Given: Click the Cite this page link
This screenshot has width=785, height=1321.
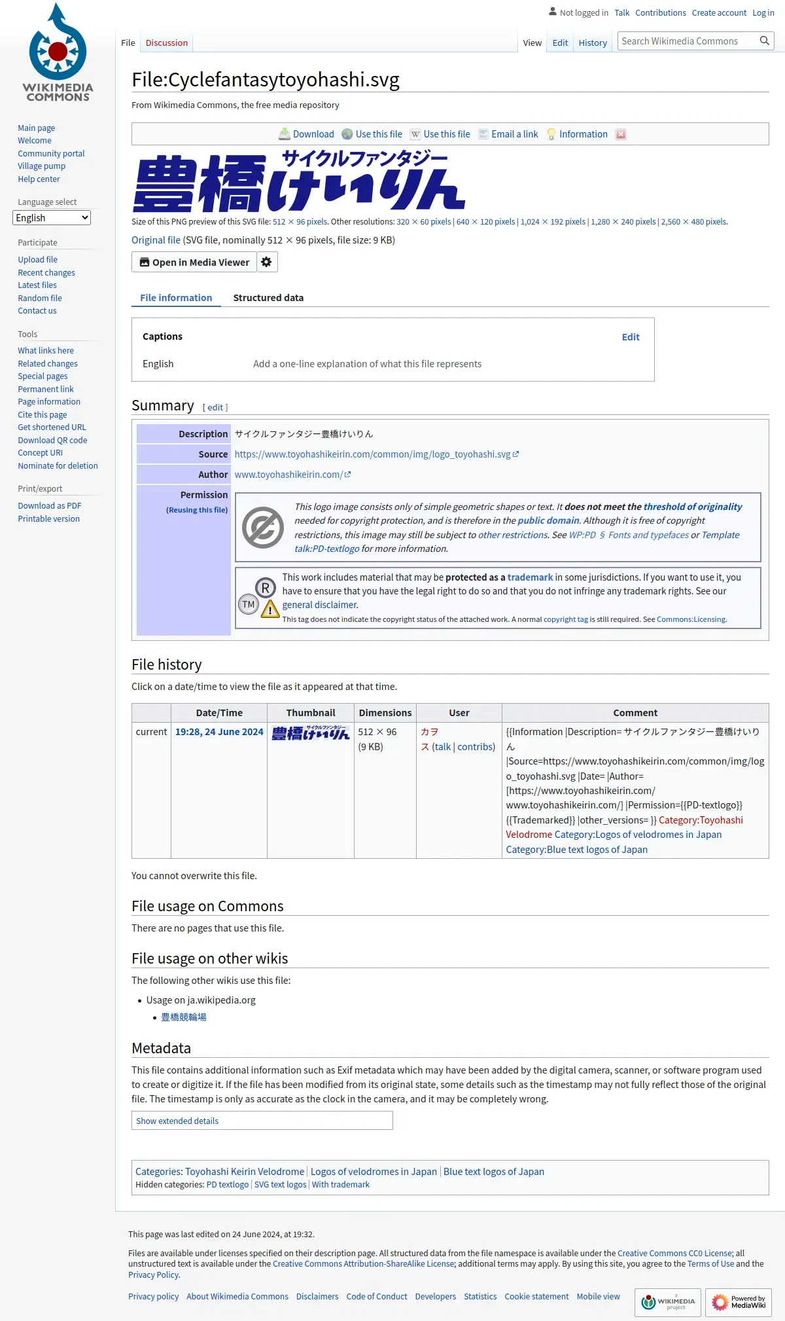Looking at the screenshot, I should [x=43, y=415].
